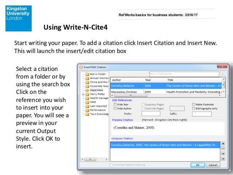This screenshot has width=233, height=175.
Task: Toggle Override Default Ordering checkbox
Action: [x=111, y=165]
